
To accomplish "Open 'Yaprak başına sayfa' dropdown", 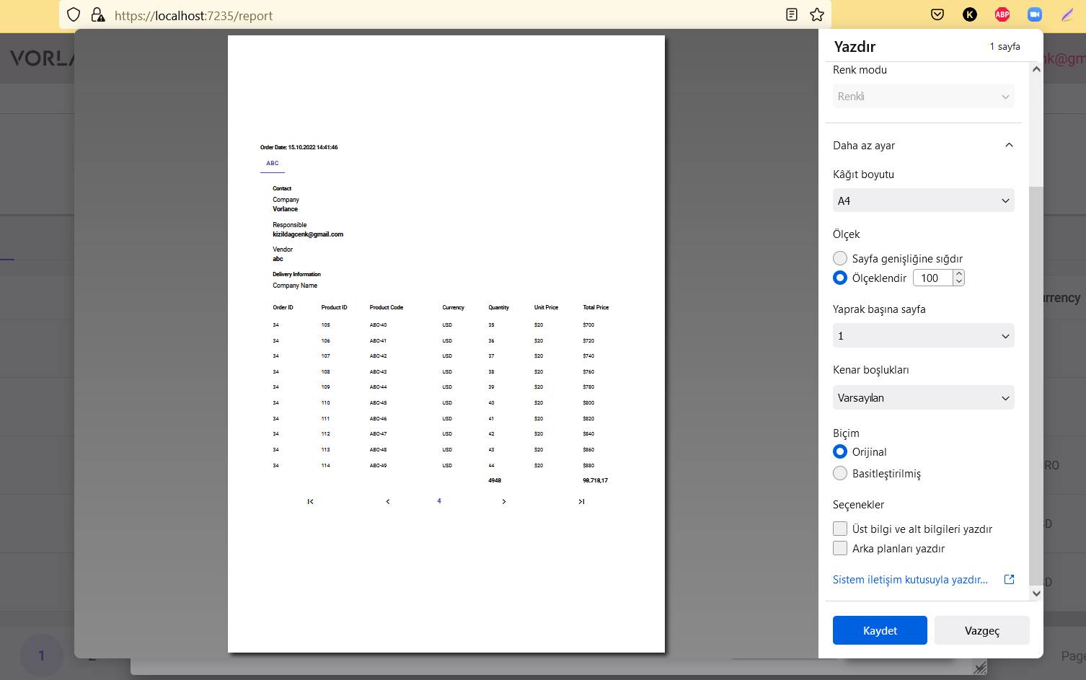I will click(x=923, y=335).
